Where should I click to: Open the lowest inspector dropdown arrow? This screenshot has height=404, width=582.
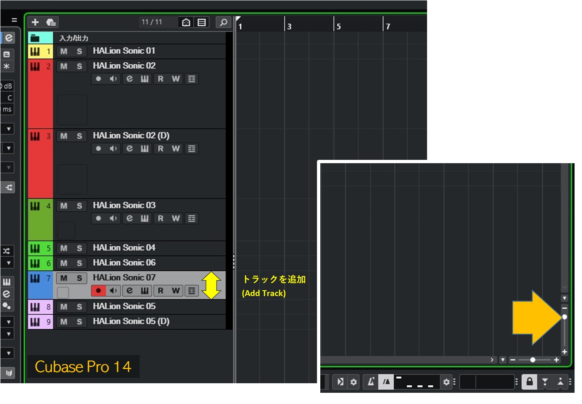point(8,353)
